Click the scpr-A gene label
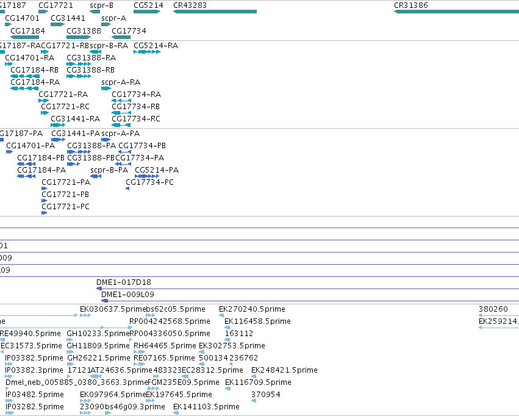Screen dimensions: 519x416 point(113,18)
